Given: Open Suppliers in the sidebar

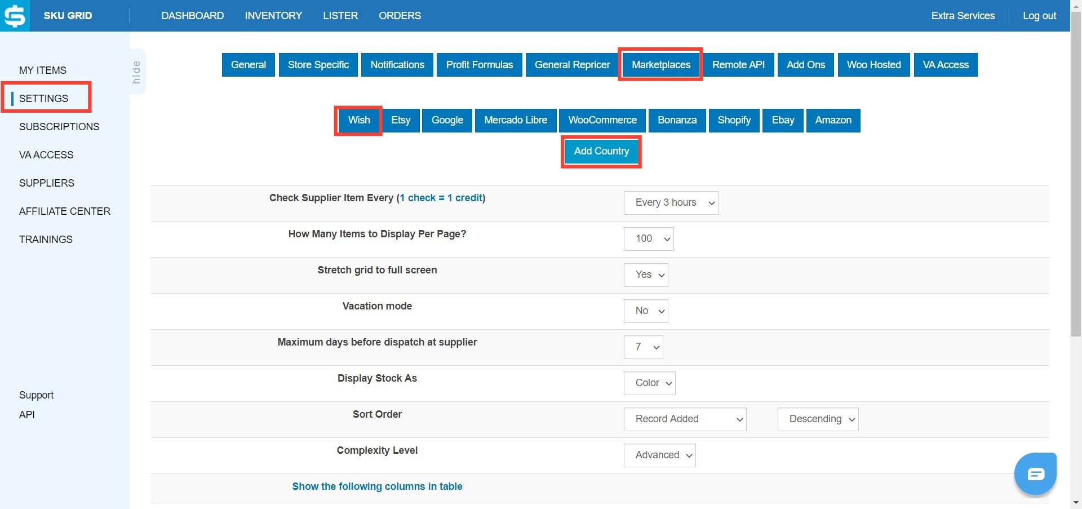Looking at the screenshot, I should [x=47, y=183].
